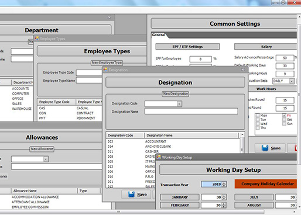Click the JANUARY month button
The width and height of the screenshot is (301, 215).
(180, 197)
